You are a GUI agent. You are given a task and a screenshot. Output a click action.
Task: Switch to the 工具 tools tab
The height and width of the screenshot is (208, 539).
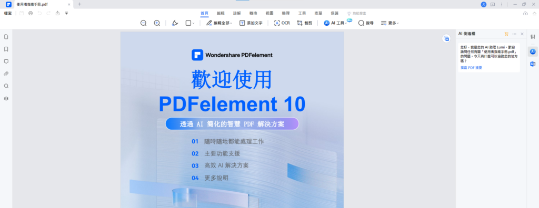coord(302,13)
